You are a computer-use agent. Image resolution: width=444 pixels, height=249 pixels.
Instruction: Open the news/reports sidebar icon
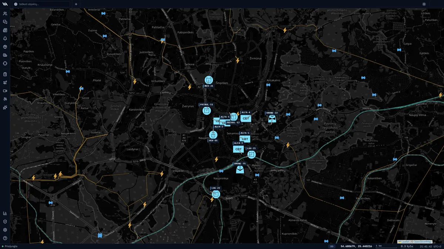coord(5,30)
